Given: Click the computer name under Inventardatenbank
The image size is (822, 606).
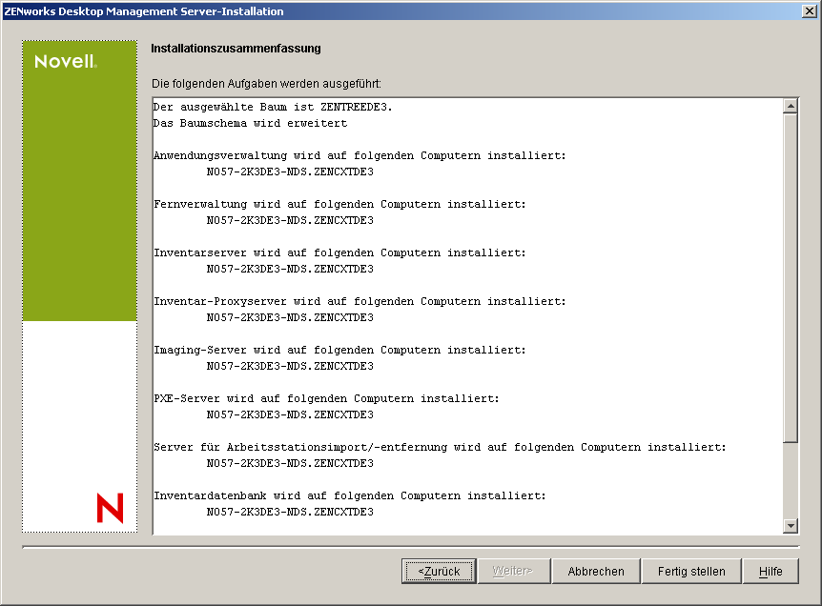Looking at the screenshot, I should [x=290, y=513].
